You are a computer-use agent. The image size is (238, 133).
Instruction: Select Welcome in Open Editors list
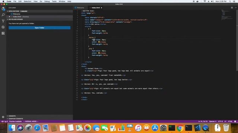pos(39,14)
